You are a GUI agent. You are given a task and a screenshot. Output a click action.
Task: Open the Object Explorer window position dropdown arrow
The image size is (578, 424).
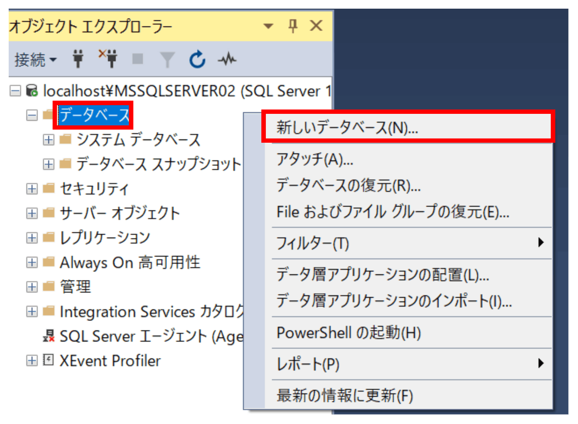coord(268,26)
